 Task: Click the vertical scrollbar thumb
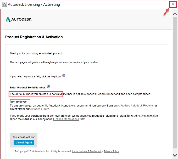click(x=175, y=82)
